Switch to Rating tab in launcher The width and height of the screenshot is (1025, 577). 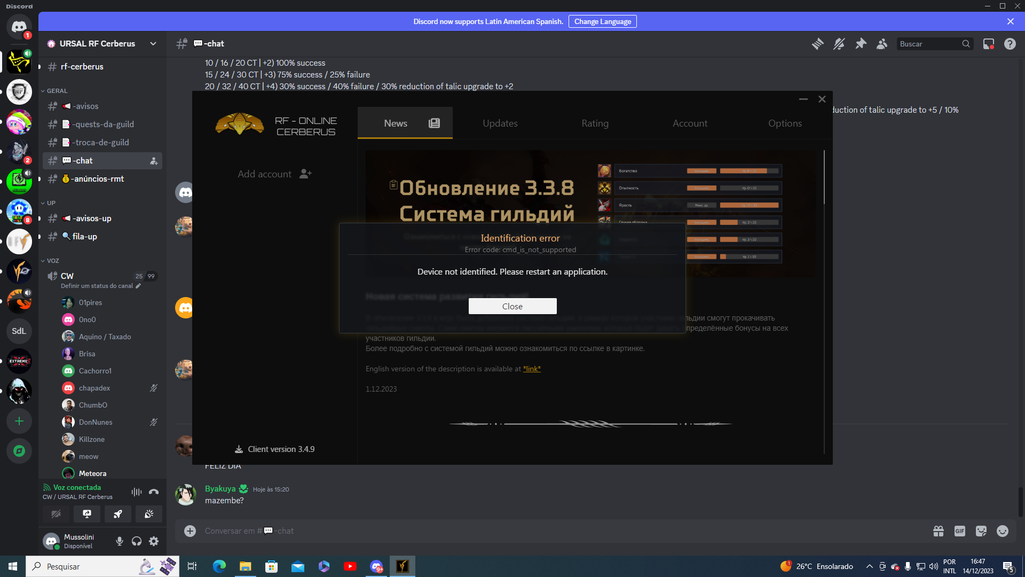pyautogui.click(x=595, y=123)
